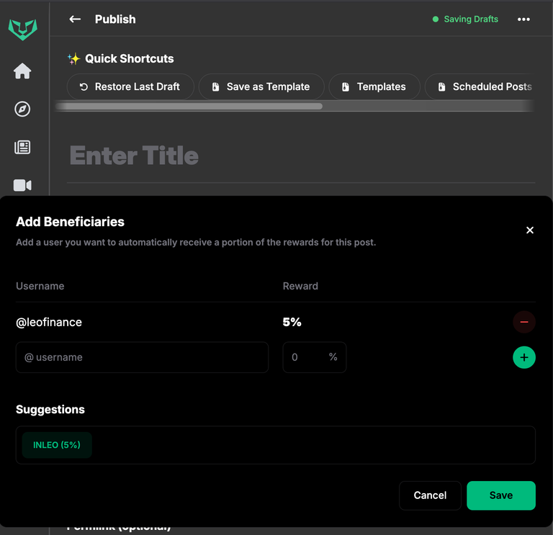553x535 pixels.
Task: Go to Home via house icon
Action: tap(22, 71)
